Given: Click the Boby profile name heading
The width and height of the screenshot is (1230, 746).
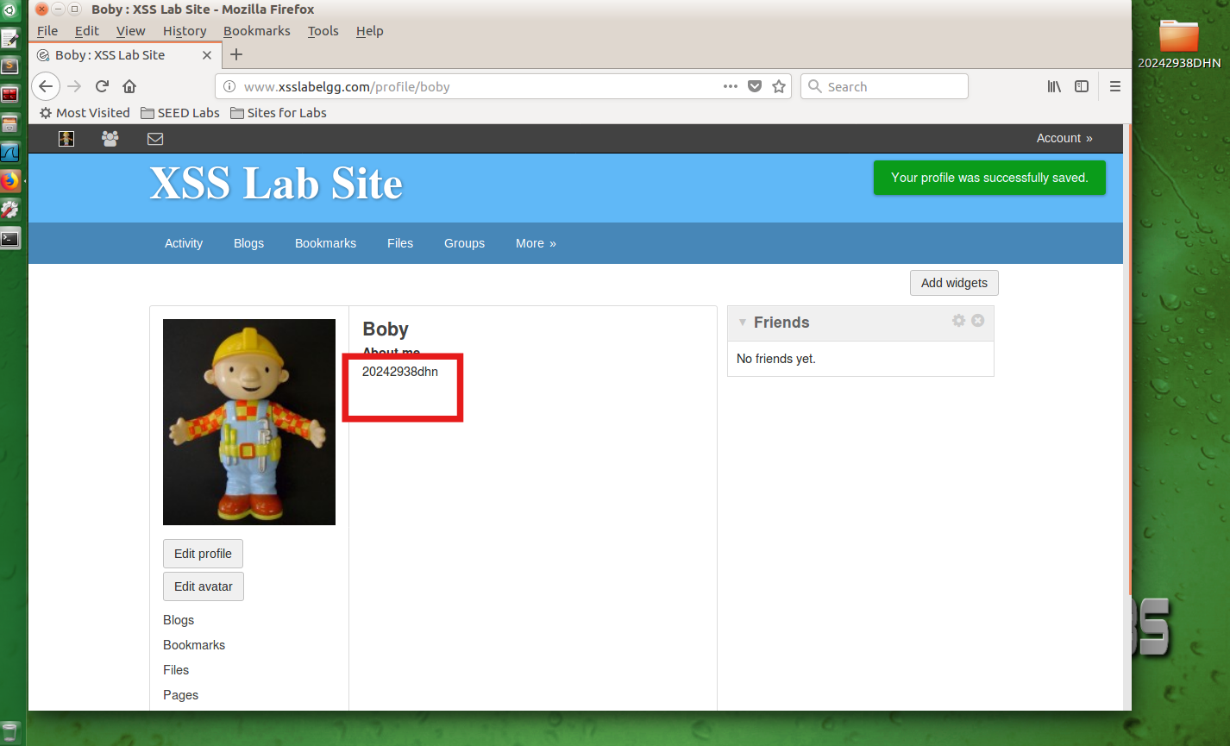Looking at the screenshot, I should click(386, 329).
